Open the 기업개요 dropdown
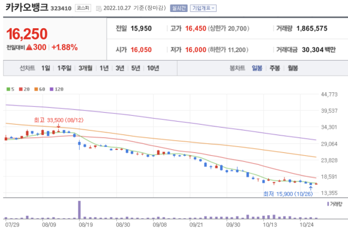The image size is (348, 235). (203, 8)
